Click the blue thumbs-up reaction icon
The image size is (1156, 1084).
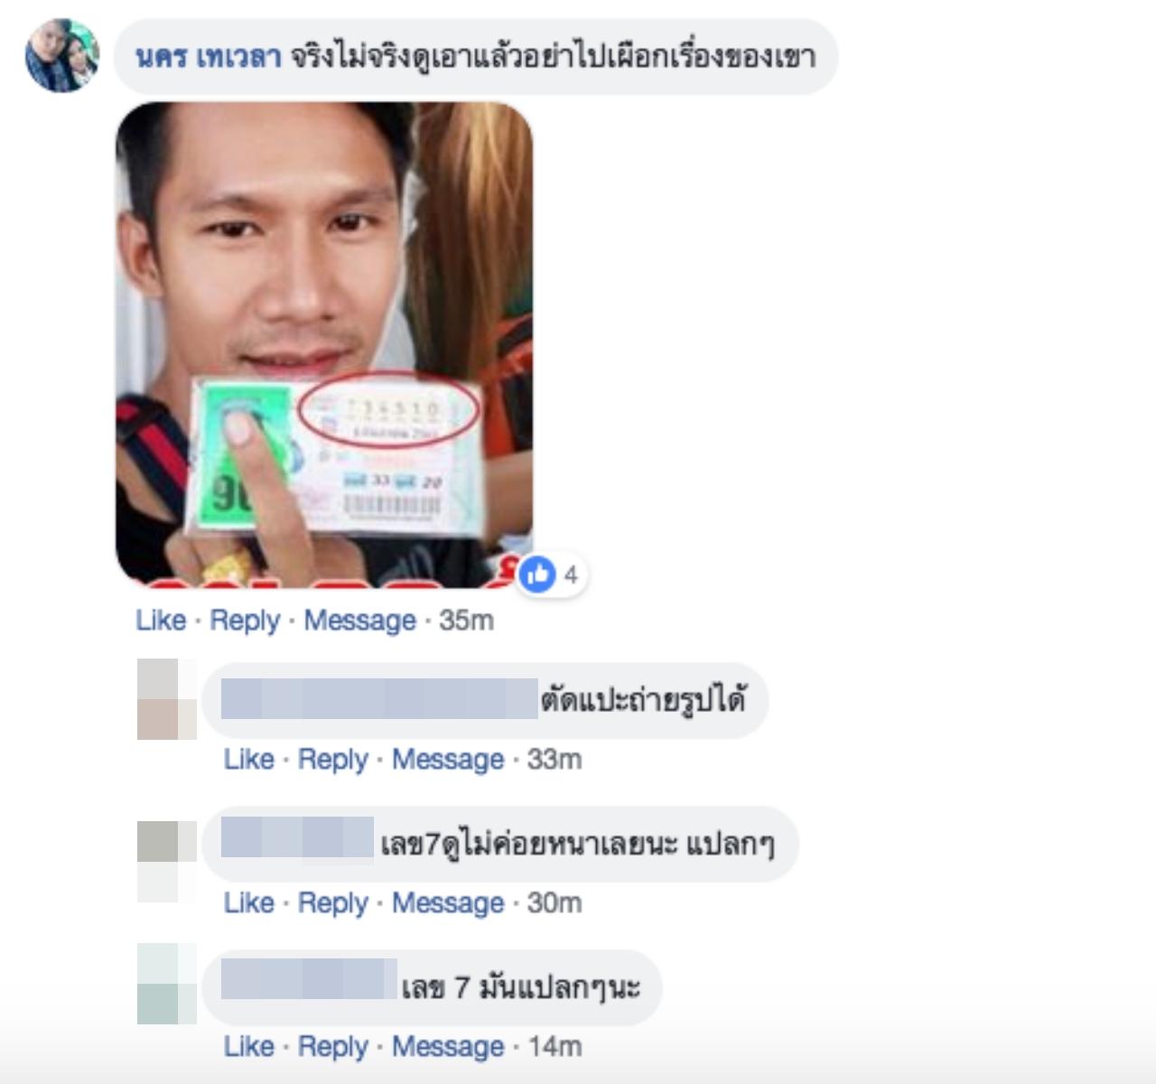point(538,575)
